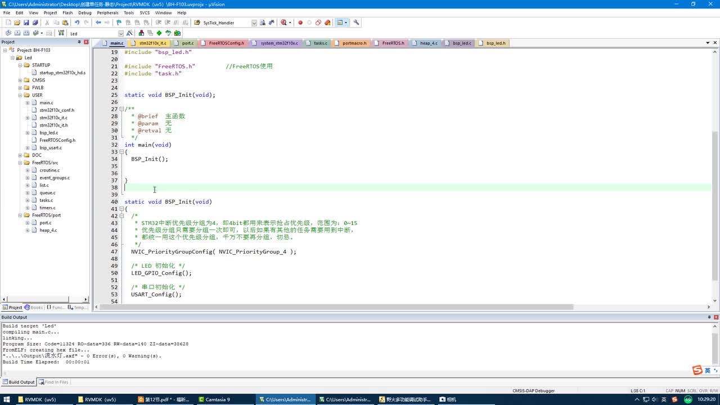Click the Open file icon
Image resolution: width=720 pixels, height=405 pixels.
(17, 22)
